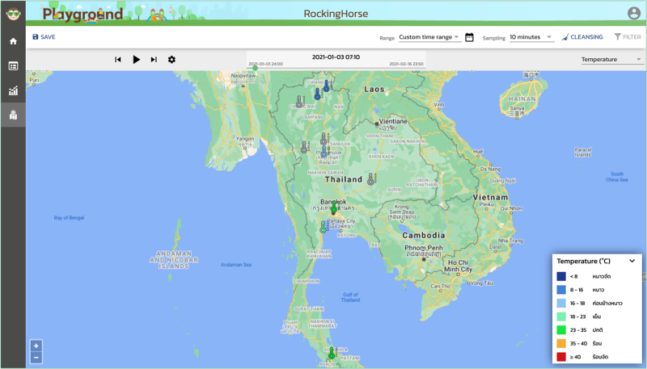Viewport: 647px width, 369px height.
Task: Click the CLEANSING button
Action: click(x=582, y=37)
